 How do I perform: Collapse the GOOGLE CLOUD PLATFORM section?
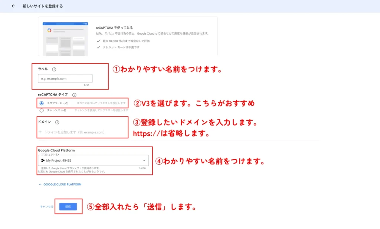coord(60,184)
